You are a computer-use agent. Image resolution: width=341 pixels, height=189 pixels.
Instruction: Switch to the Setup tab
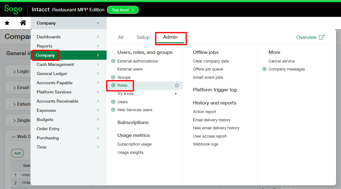[x=143, y=37]
